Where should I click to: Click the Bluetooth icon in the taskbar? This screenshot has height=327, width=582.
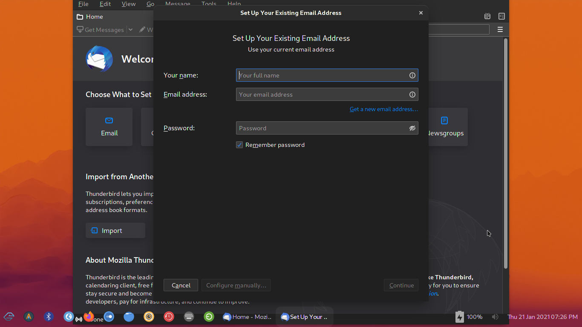(x=49, y=317)
